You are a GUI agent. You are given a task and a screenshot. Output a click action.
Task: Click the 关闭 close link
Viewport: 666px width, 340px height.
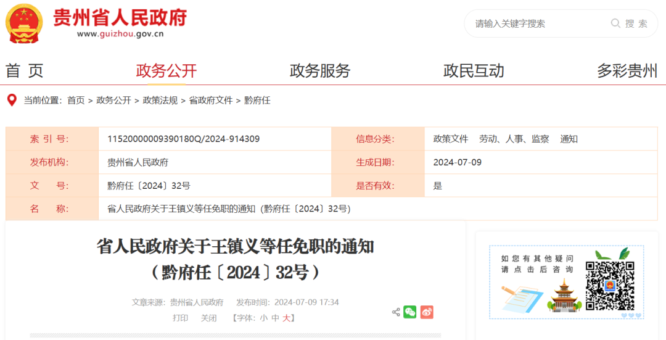(x=208, y=318)
